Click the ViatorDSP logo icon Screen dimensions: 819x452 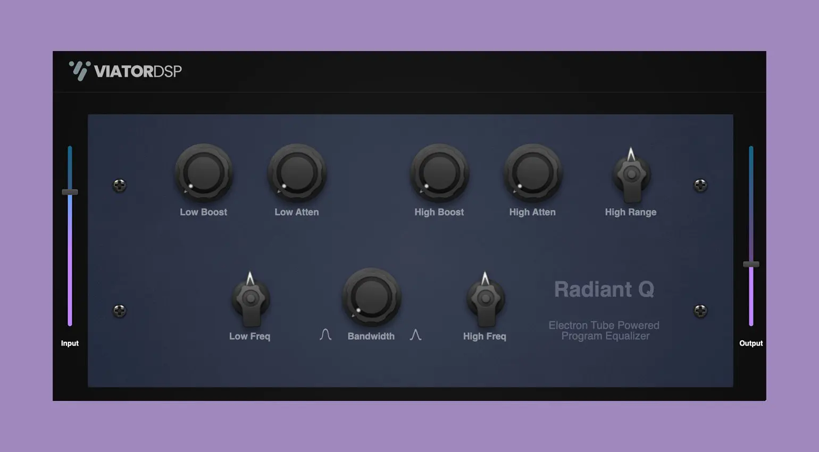(x=80, y=71)
